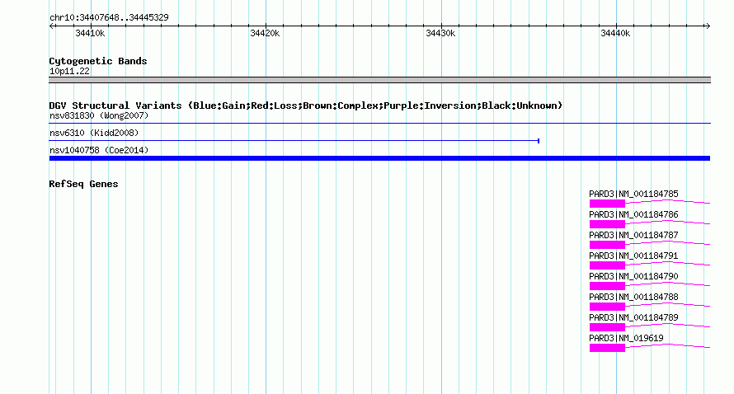Click the thick blue nsv1040758 gain bar
The height and width of the screenshot is (394, 734).
379,158
